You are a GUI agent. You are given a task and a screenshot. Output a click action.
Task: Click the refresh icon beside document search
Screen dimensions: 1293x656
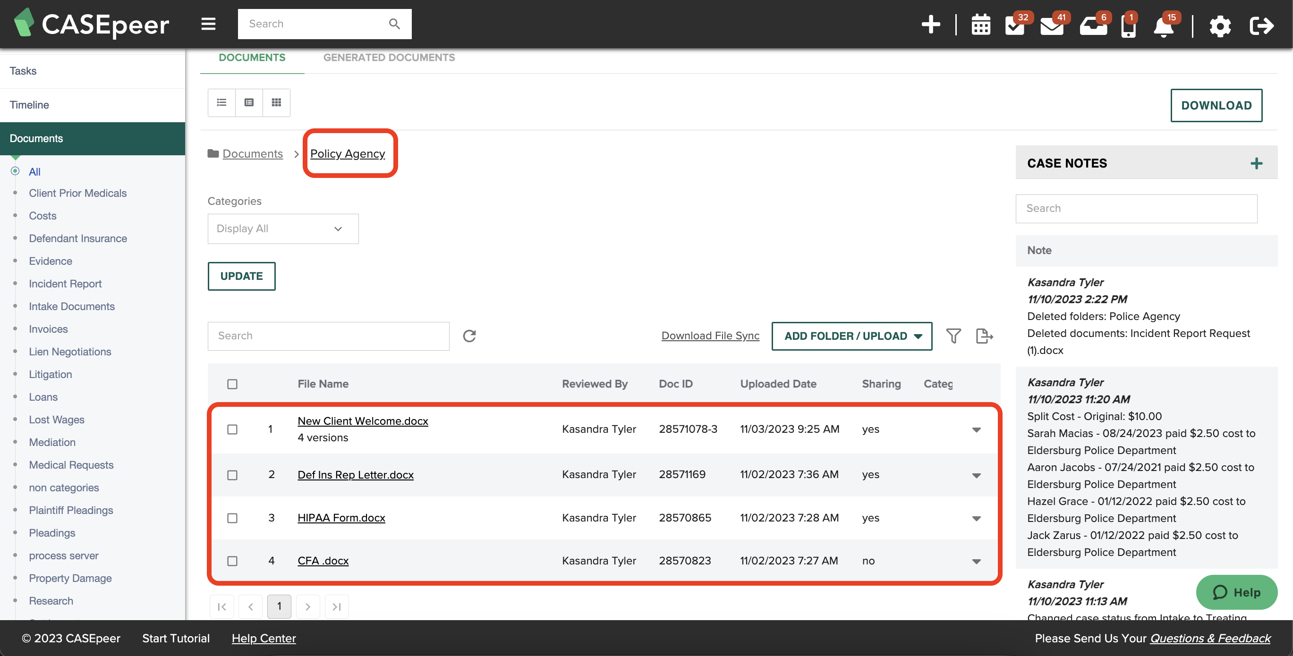469,336
